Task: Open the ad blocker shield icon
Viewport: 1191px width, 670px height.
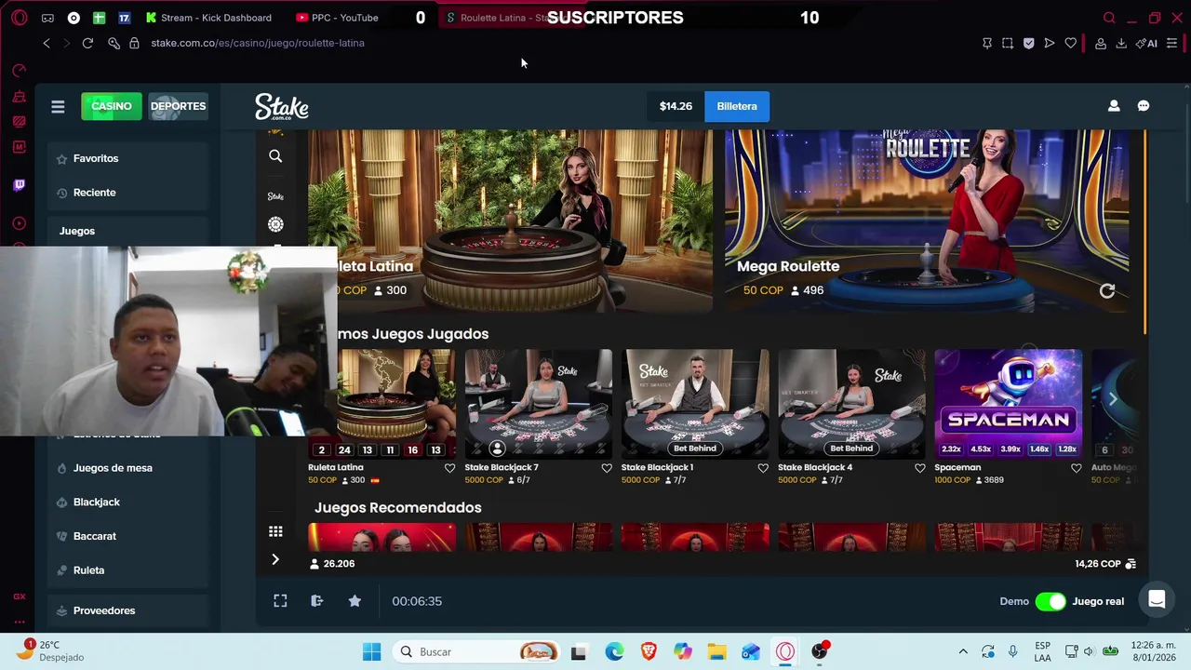Action: point(1028,43)
